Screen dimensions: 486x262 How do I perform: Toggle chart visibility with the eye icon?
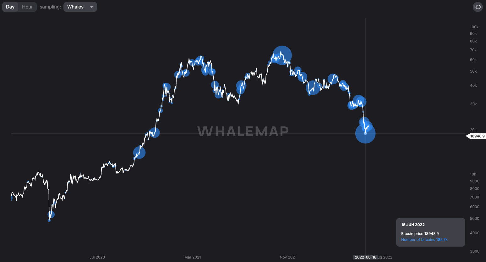pyautogui.click(x=478, y=7)
